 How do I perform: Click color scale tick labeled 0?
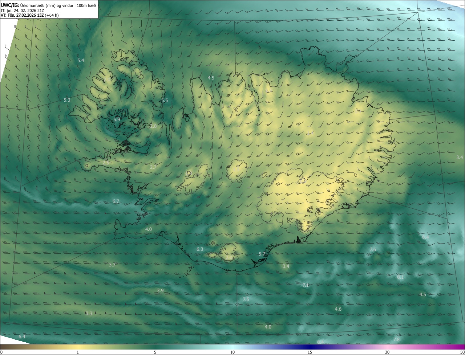(1, 352)
